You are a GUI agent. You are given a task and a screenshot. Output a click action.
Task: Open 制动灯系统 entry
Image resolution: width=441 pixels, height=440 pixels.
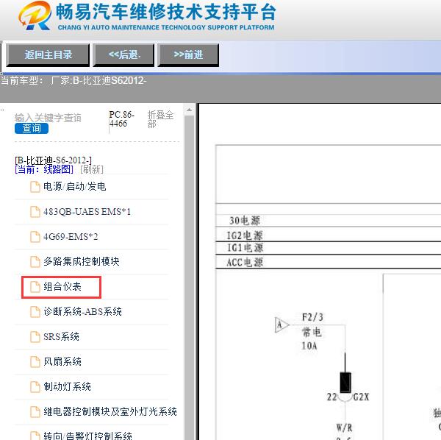pos(67,387)
